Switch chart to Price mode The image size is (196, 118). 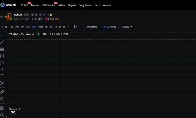click(x=105, y=27)
